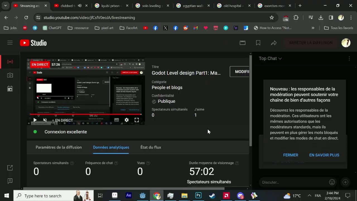Switch the preview player to fullscreen
The width and height of the screenshot is (357, 201).
pos(137,120)
